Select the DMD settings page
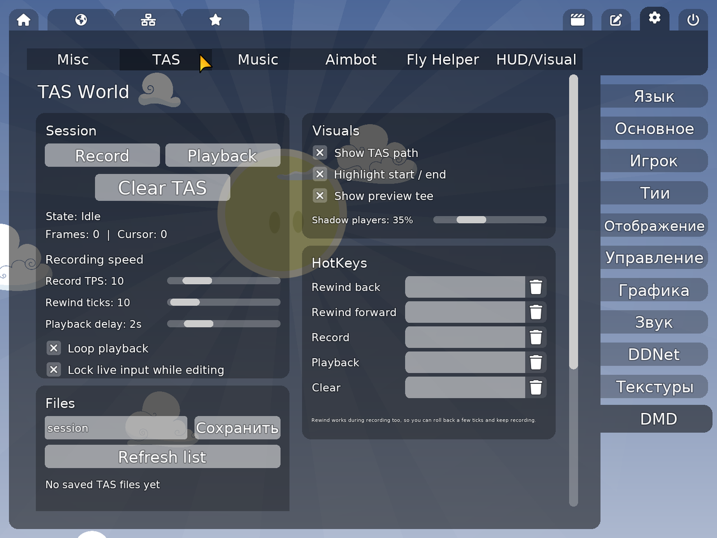The width and height of the screenshot is (717, 538). [657, 419]
